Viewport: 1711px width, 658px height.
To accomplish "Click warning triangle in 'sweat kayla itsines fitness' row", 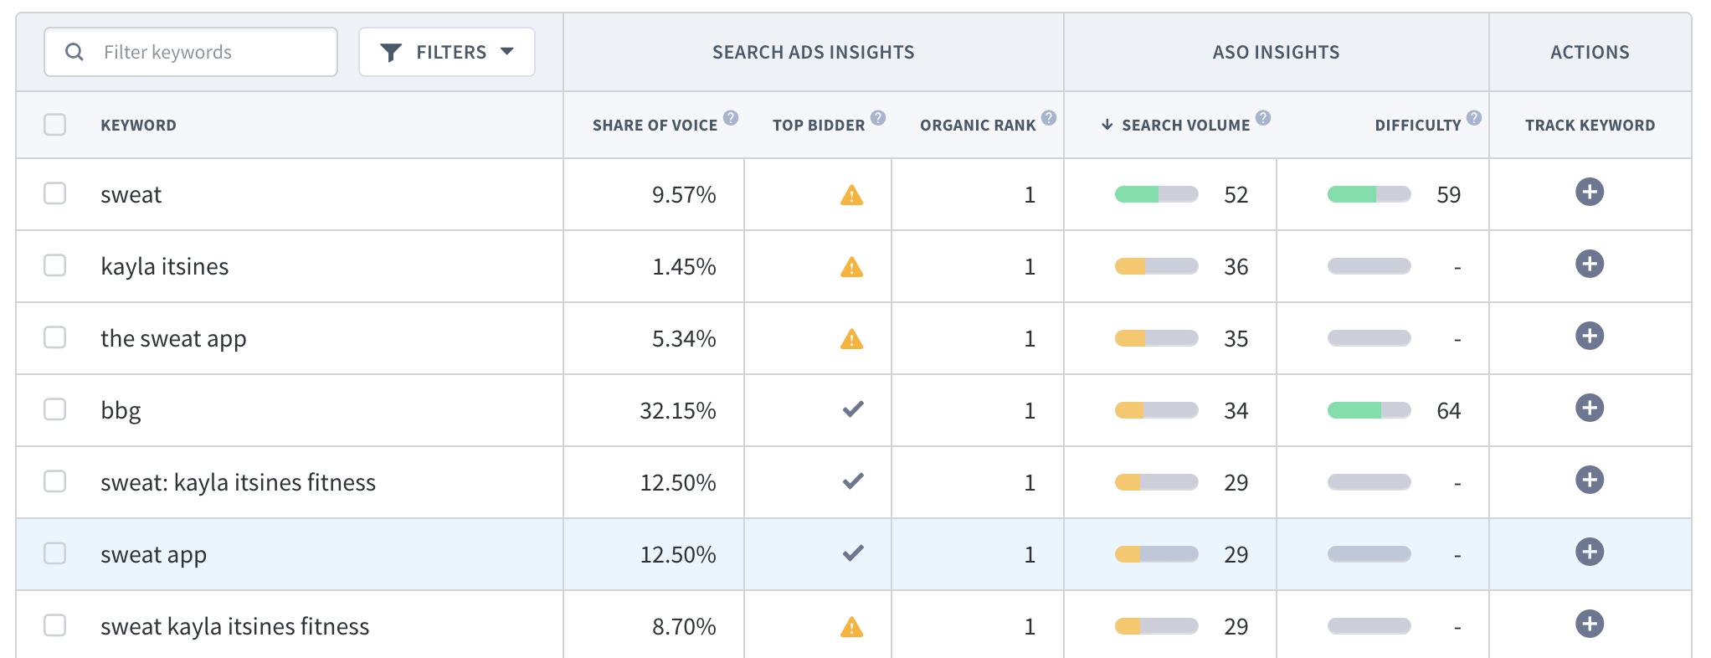I will [x=851, y=627].
